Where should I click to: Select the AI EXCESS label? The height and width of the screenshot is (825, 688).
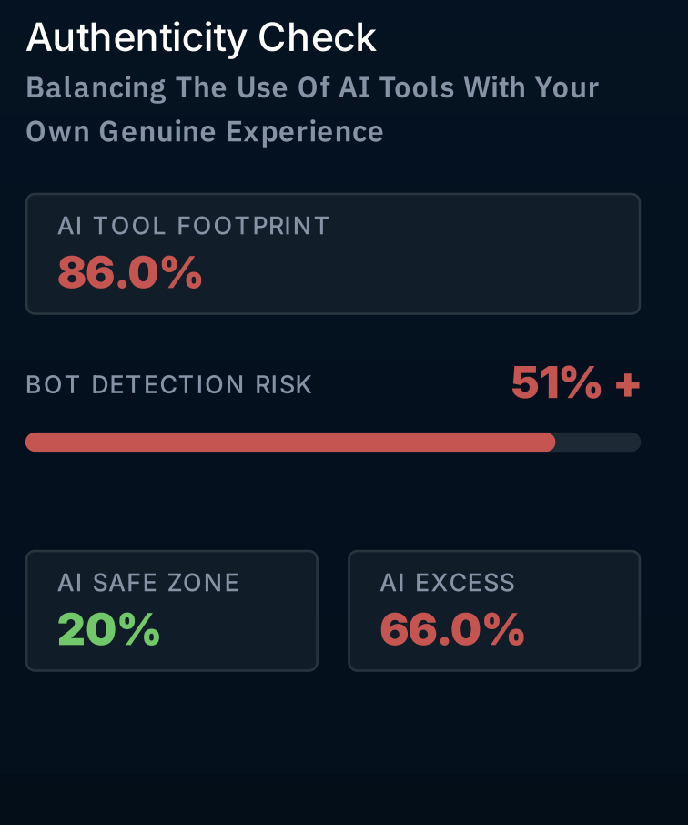pyautogui.click(x=448, y=583)
